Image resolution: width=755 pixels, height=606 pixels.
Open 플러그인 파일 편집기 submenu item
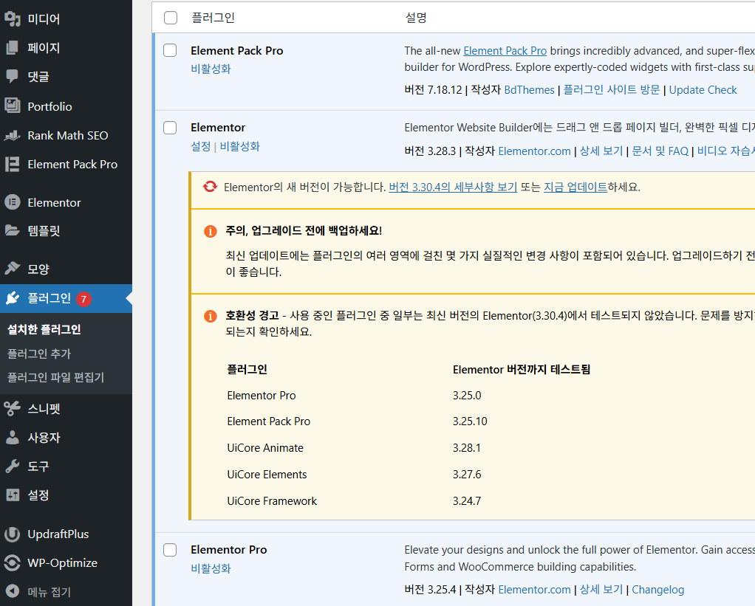tap(55, 377)
